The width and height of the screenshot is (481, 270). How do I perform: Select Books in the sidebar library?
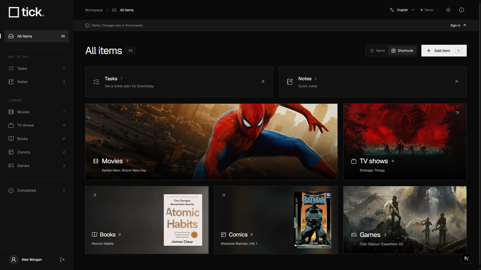37,139
